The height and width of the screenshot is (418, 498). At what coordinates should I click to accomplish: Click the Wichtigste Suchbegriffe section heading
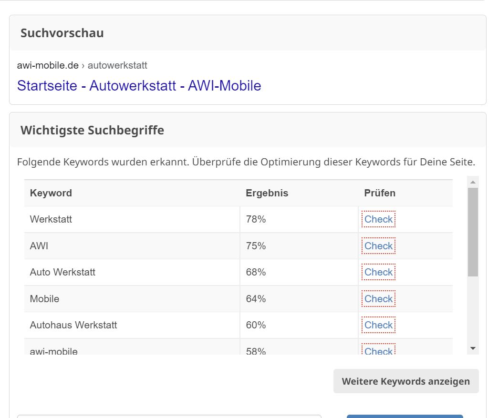(x=93, y=130)
